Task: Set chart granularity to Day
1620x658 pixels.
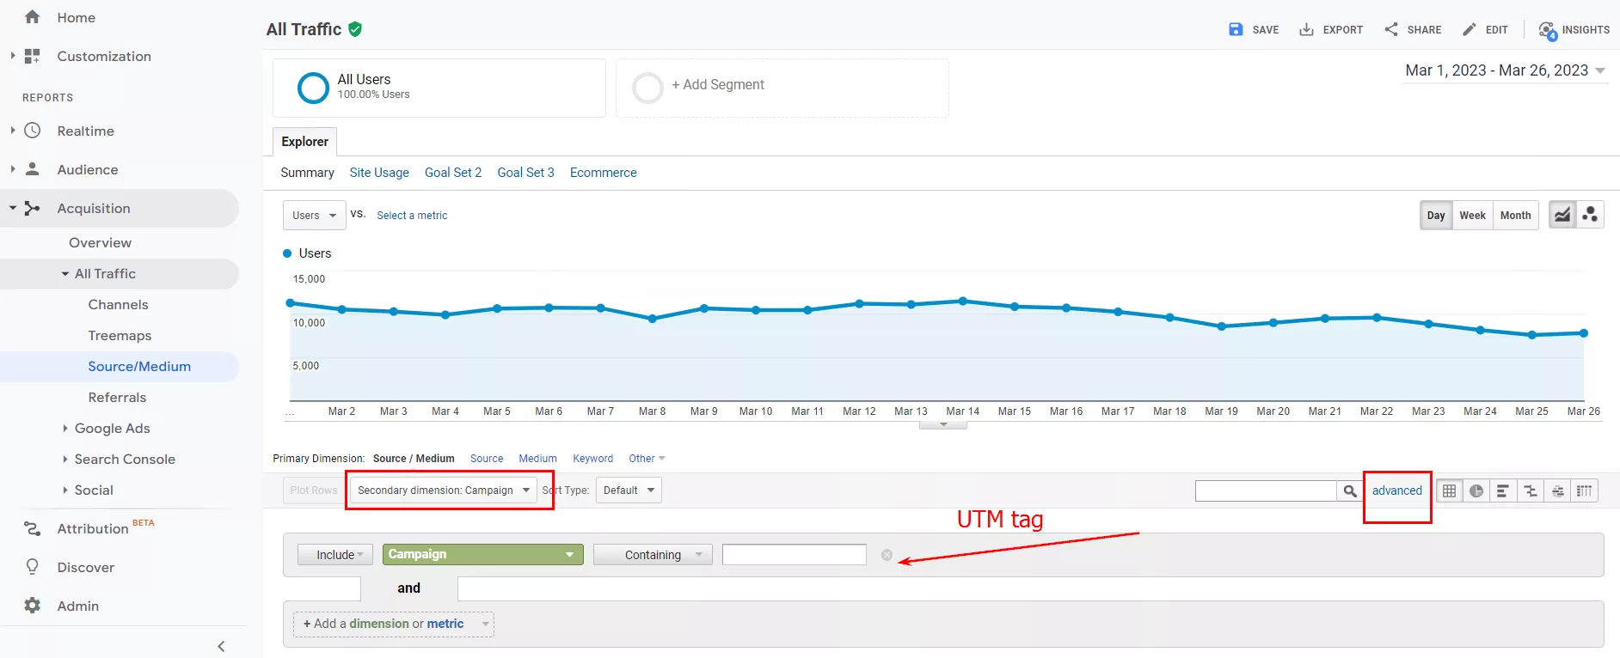Action: pos(1436,215)
